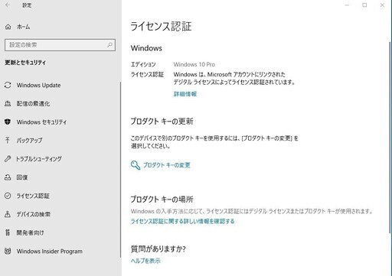Click the 質問がありますか? heading
This screenshot has width=392, height=276.
tap(158, 248)
